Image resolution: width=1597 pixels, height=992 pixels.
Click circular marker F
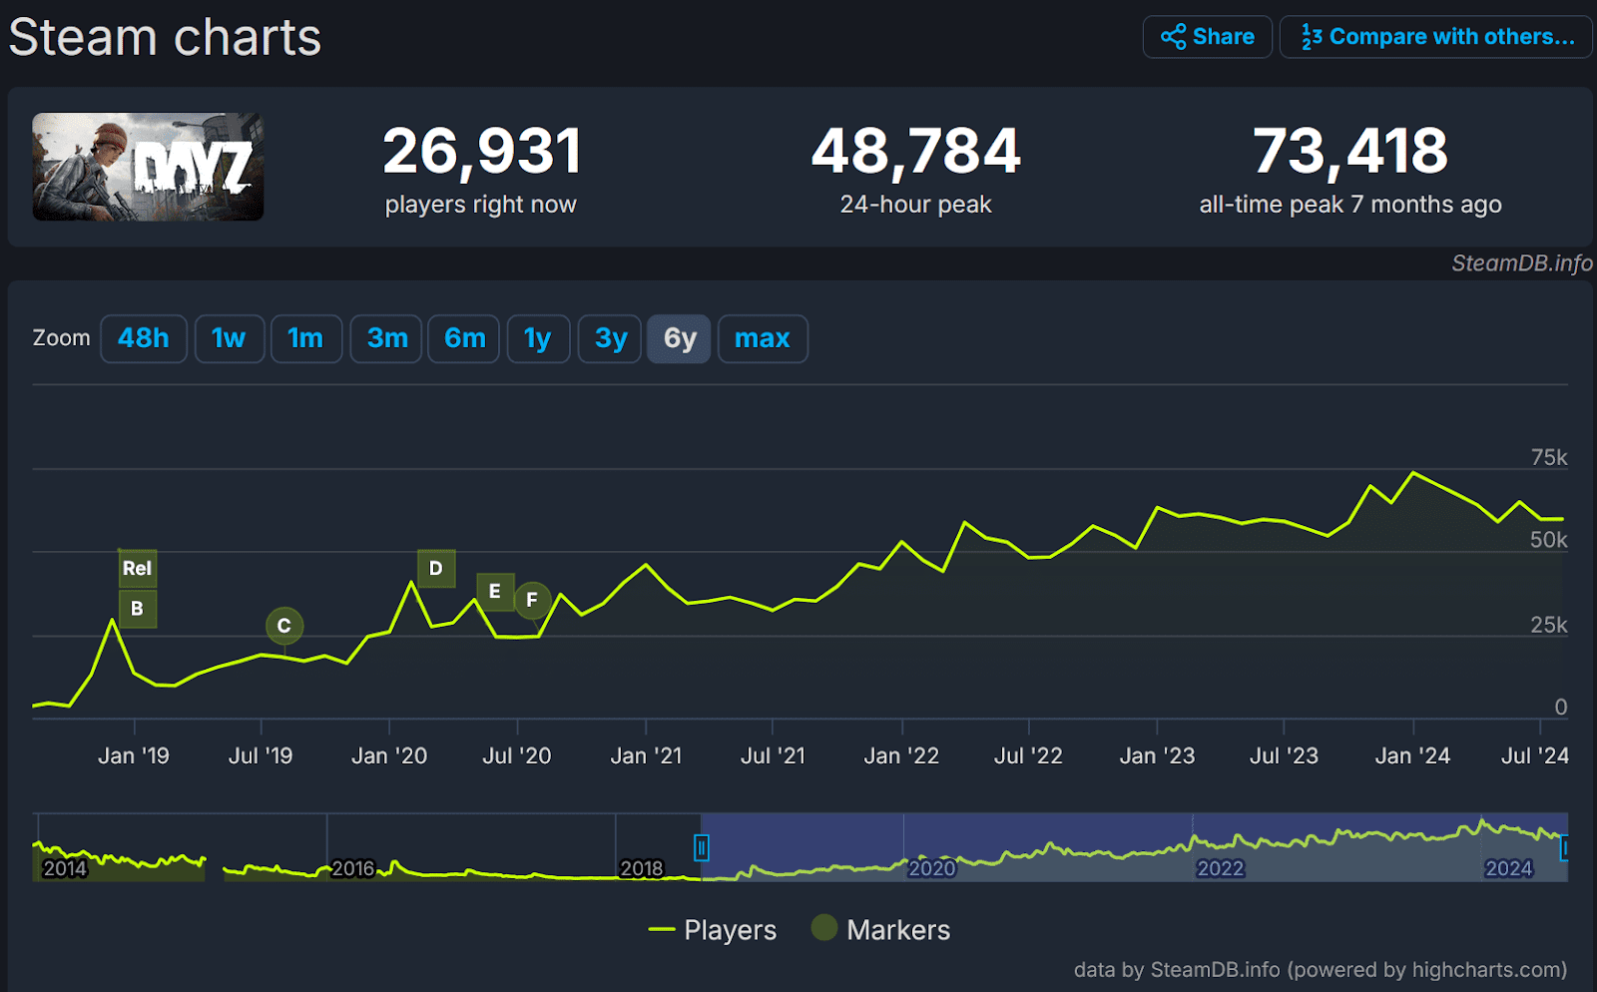coord(532,600)
